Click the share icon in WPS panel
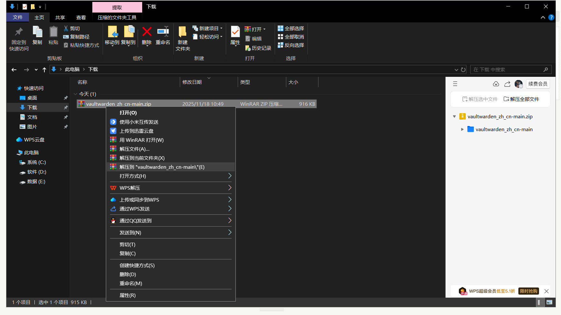Screen dimensions: 561x315 (x=507, y=84)
